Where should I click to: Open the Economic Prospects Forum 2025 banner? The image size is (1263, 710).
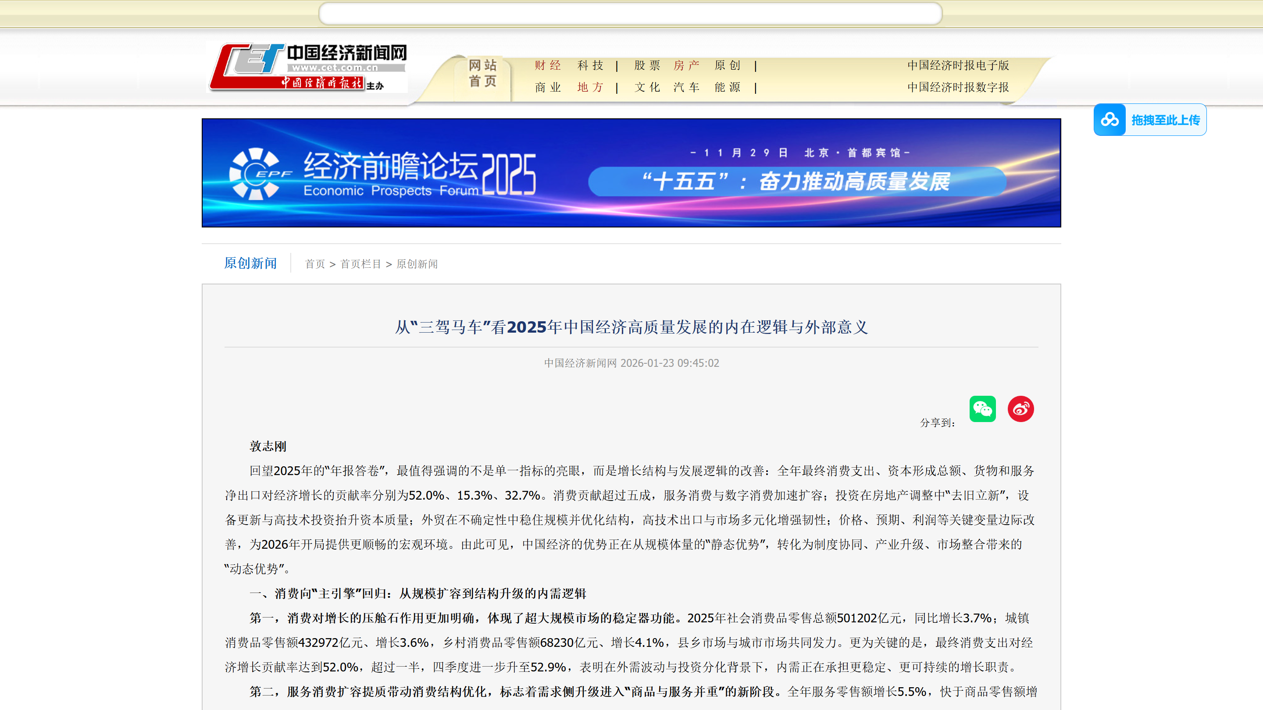click(631, 173)
